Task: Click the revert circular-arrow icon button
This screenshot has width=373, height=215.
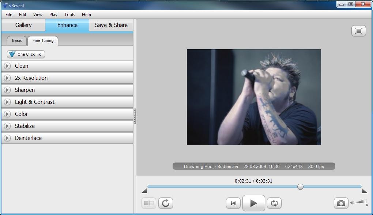Action: (x=166, y=203)
